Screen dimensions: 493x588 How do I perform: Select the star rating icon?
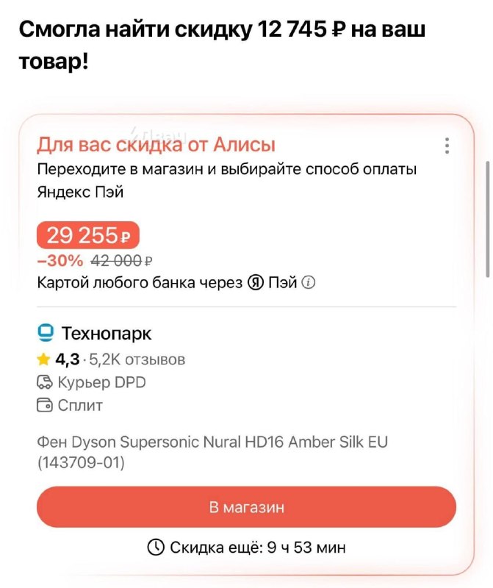point(43,359)
